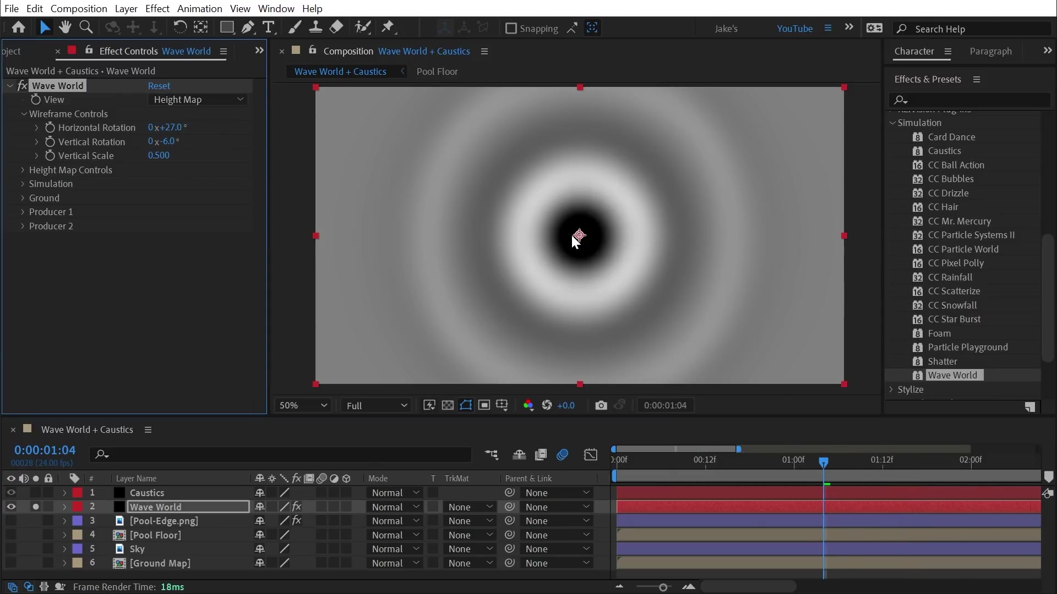The width and height of the screenshot is (1057, 594).
Task: Select the Type tool
Action: pos(270,28)
